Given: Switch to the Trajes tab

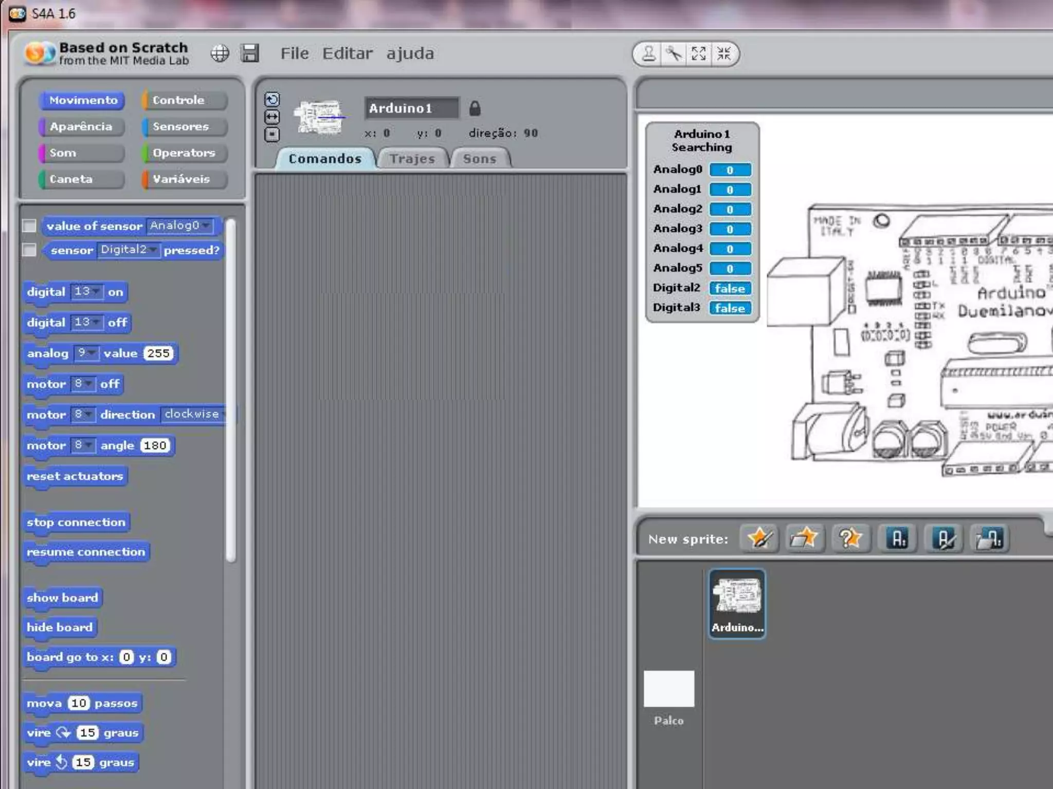Looking at the screenshot, I should (x=412, y=159).
